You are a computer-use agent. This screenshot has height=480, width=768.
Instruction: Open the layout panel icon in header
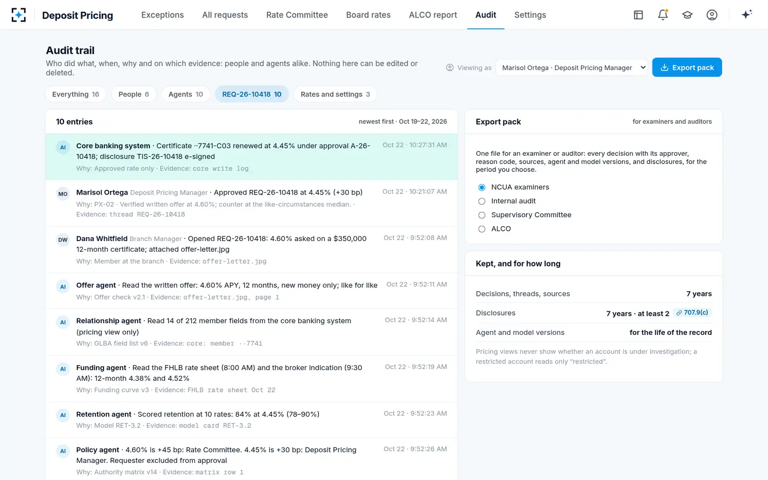(638, 15)
